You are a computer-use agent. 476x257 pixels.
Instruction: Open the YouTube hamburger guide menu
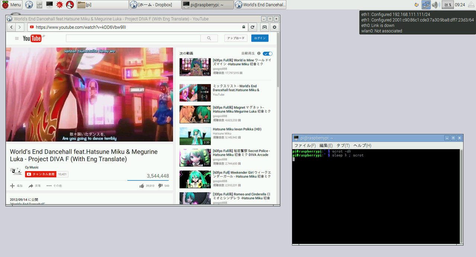[17, 38]
